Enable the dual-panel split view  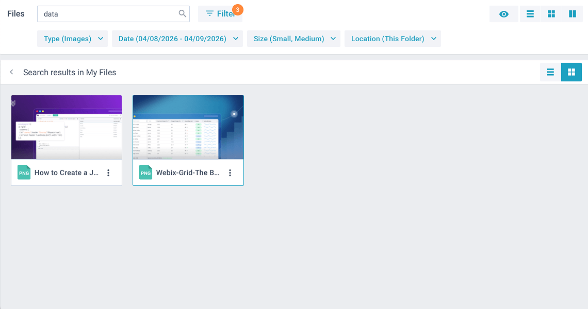(572, 14)
